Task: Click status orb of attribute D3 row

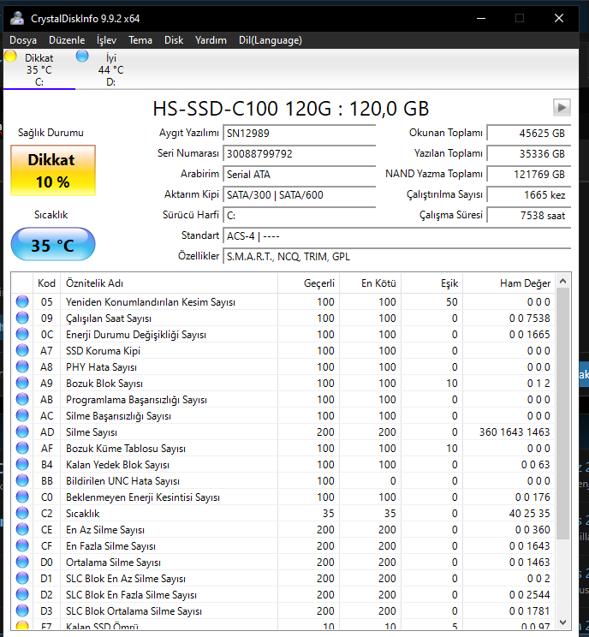Action: 22,610
